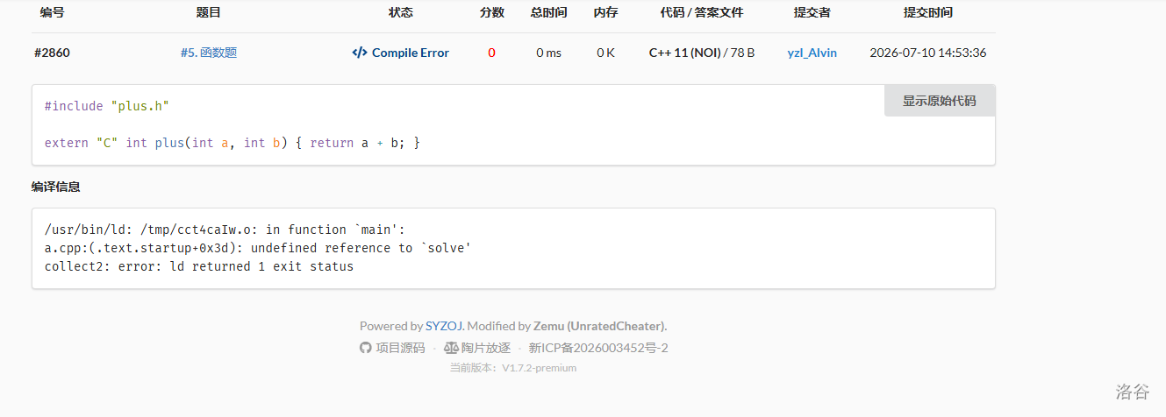Click the code icon beside Compile Error
The height and width of the screenshot is (417, 1166).
click(360, 53)
